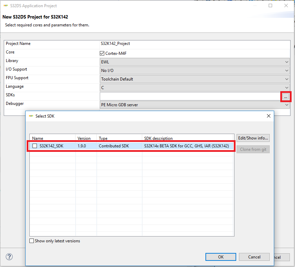Sort SDK list by Name column
The width and height of the screenshot is (295, 267).
(x=53, y=138)
